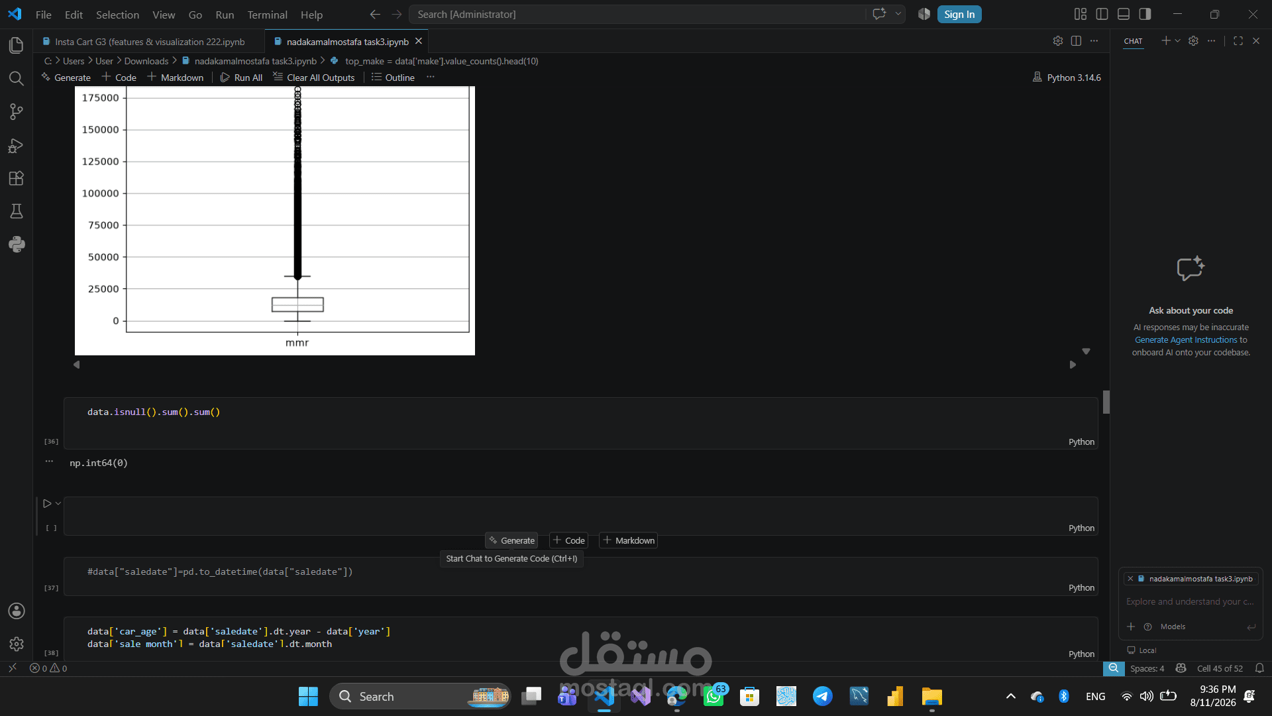Close the nadakamalmostafa task3.ipynb tab
Viewport: 1272px width, 716px height.
click(419, 41)
